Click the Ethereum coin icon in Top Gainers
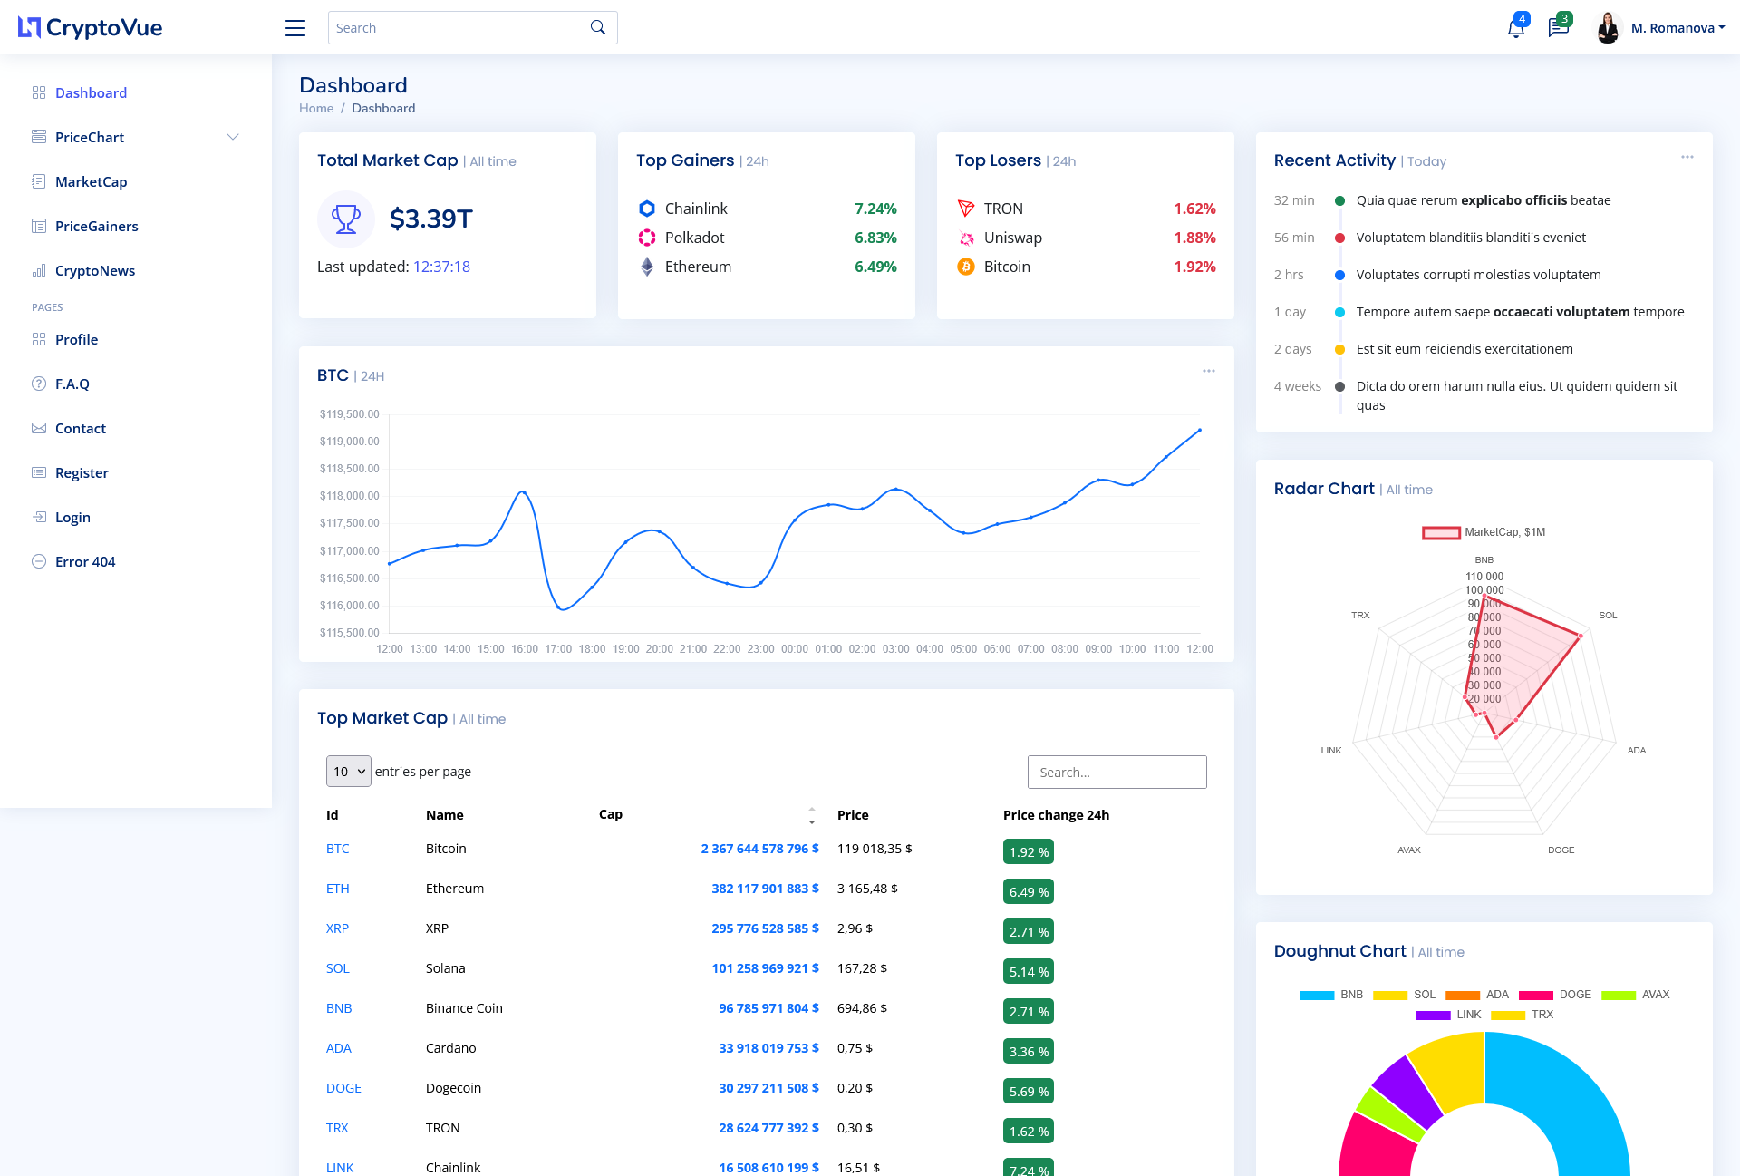 (x=647, y=267)
